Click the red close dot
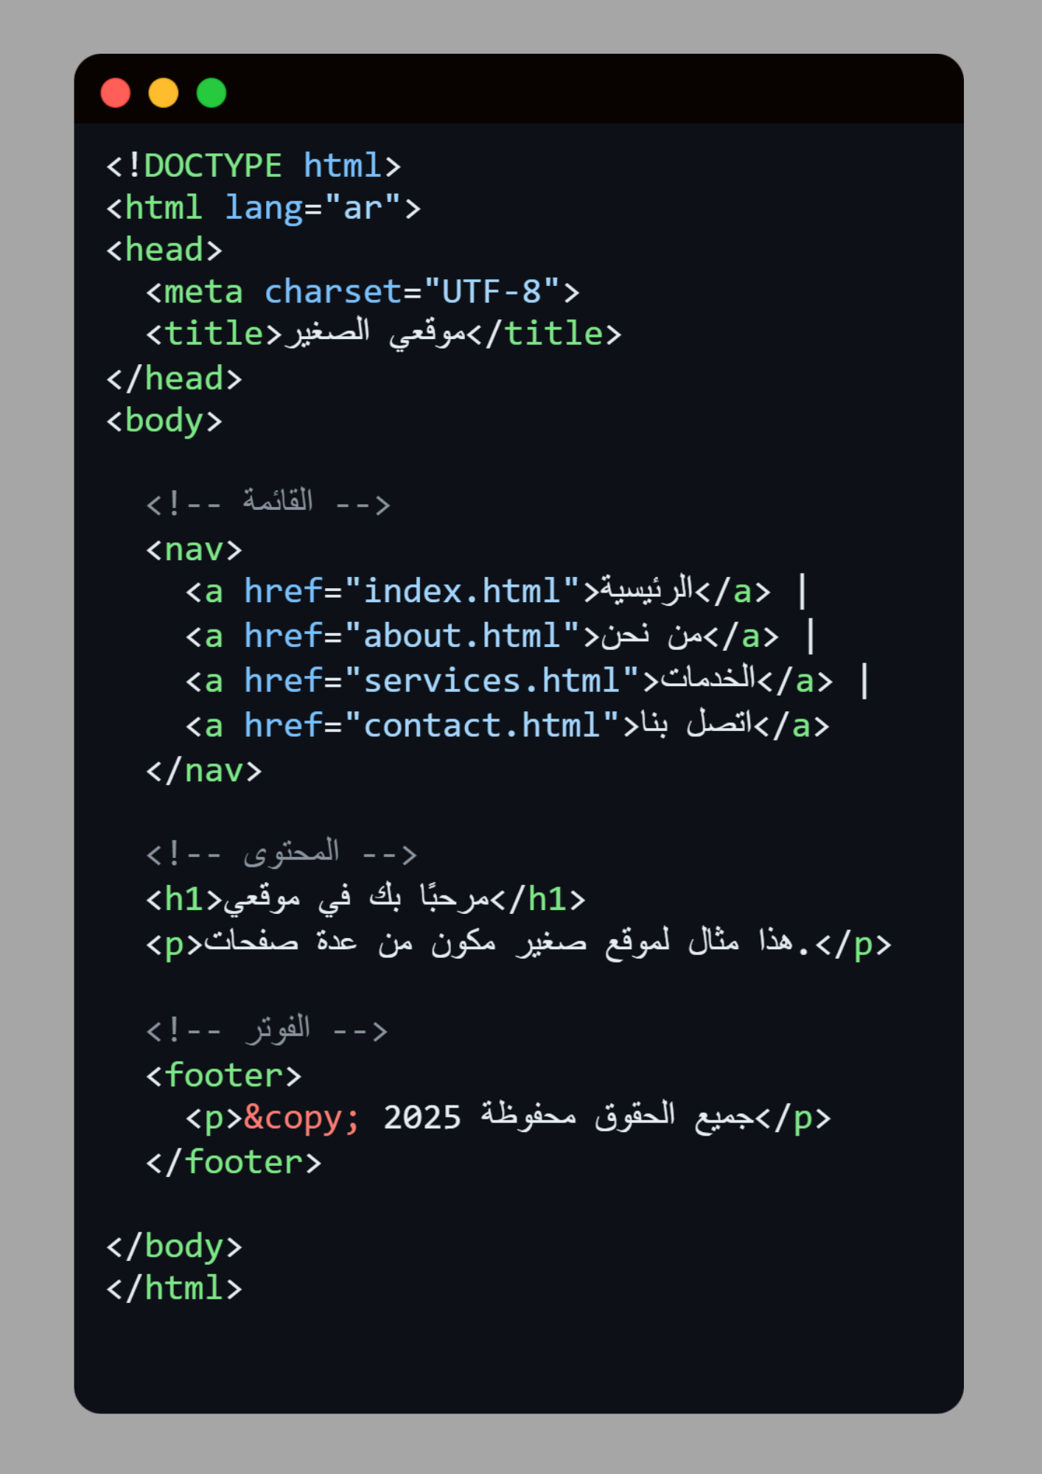The width and height of the screenshot is (1042, 1474). (116, 94)
